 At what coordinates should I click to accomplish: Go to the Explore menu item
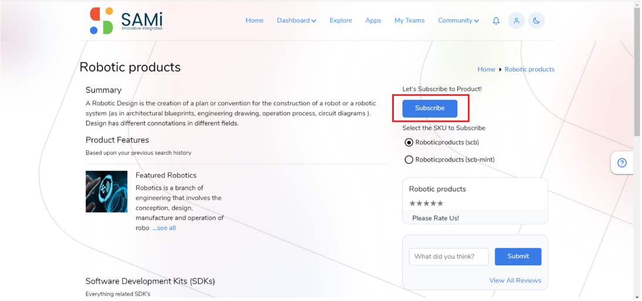[341, 20]
